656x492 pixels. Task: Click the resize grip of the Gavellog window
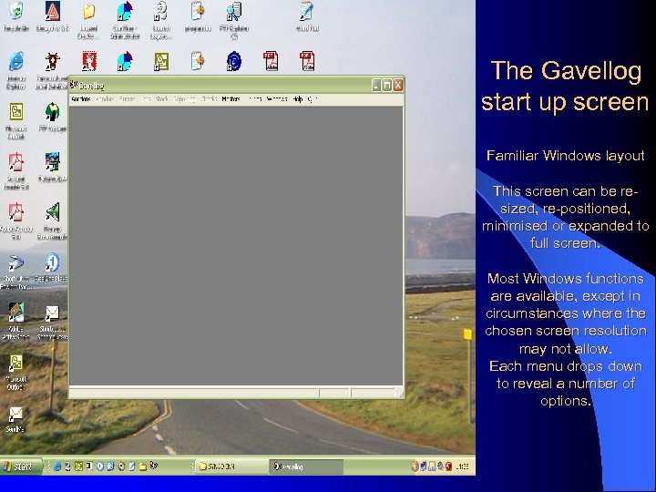click(x=400, y=394)
